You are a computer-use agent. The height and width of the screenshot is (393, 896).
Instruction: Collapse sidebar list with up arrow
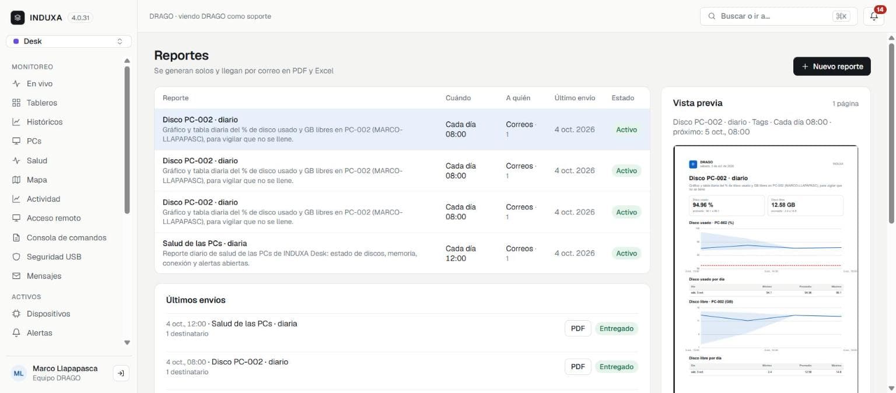pyautogui.click(x=127, y=61)
